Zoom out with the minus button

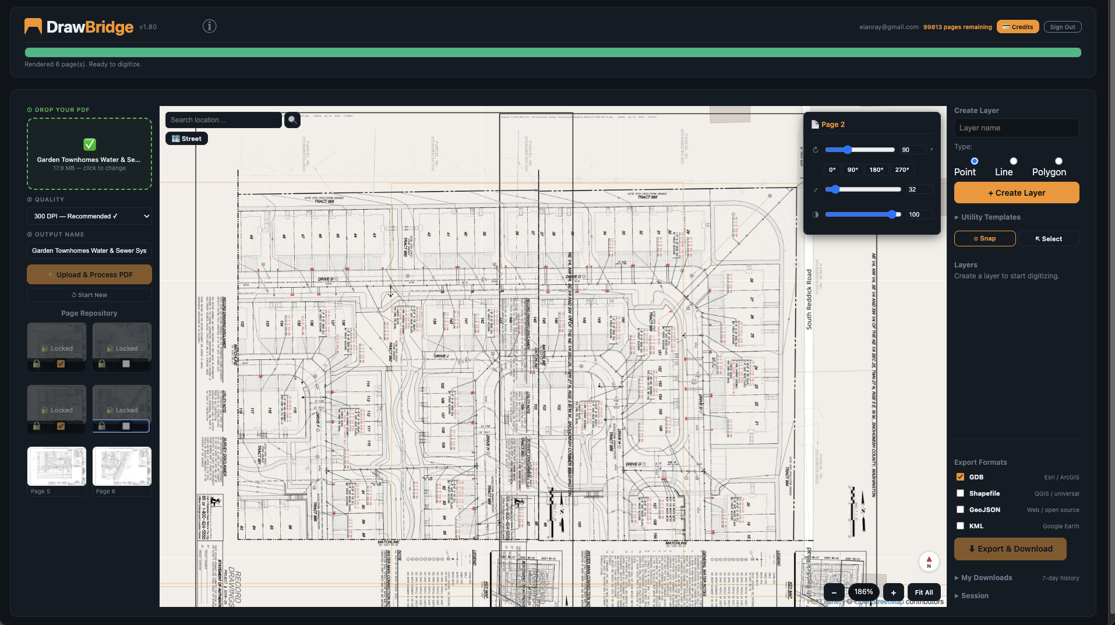834,592
